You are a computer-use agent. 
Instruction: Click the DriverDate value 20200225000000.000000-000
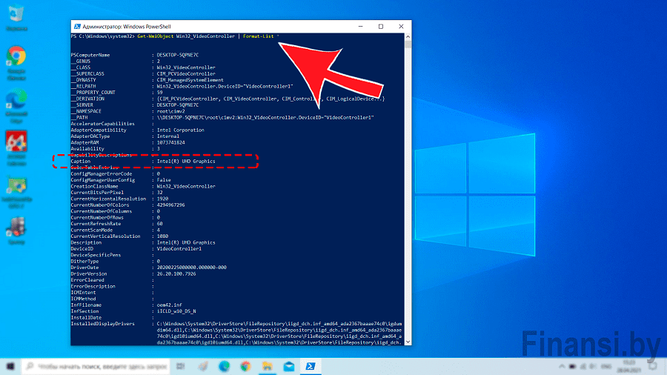pos(191,268)
